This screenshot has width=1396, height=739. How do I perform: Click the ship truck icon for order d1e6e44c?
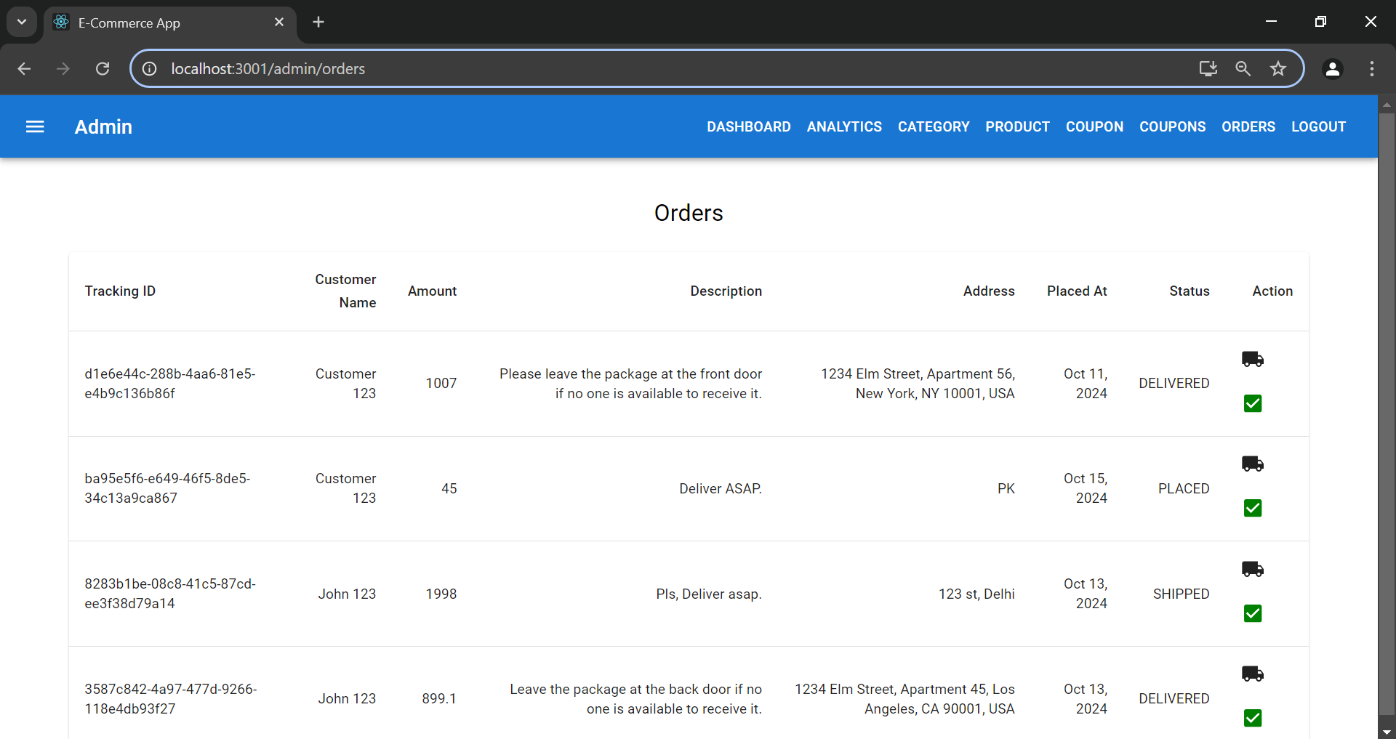click(1252, 359)
